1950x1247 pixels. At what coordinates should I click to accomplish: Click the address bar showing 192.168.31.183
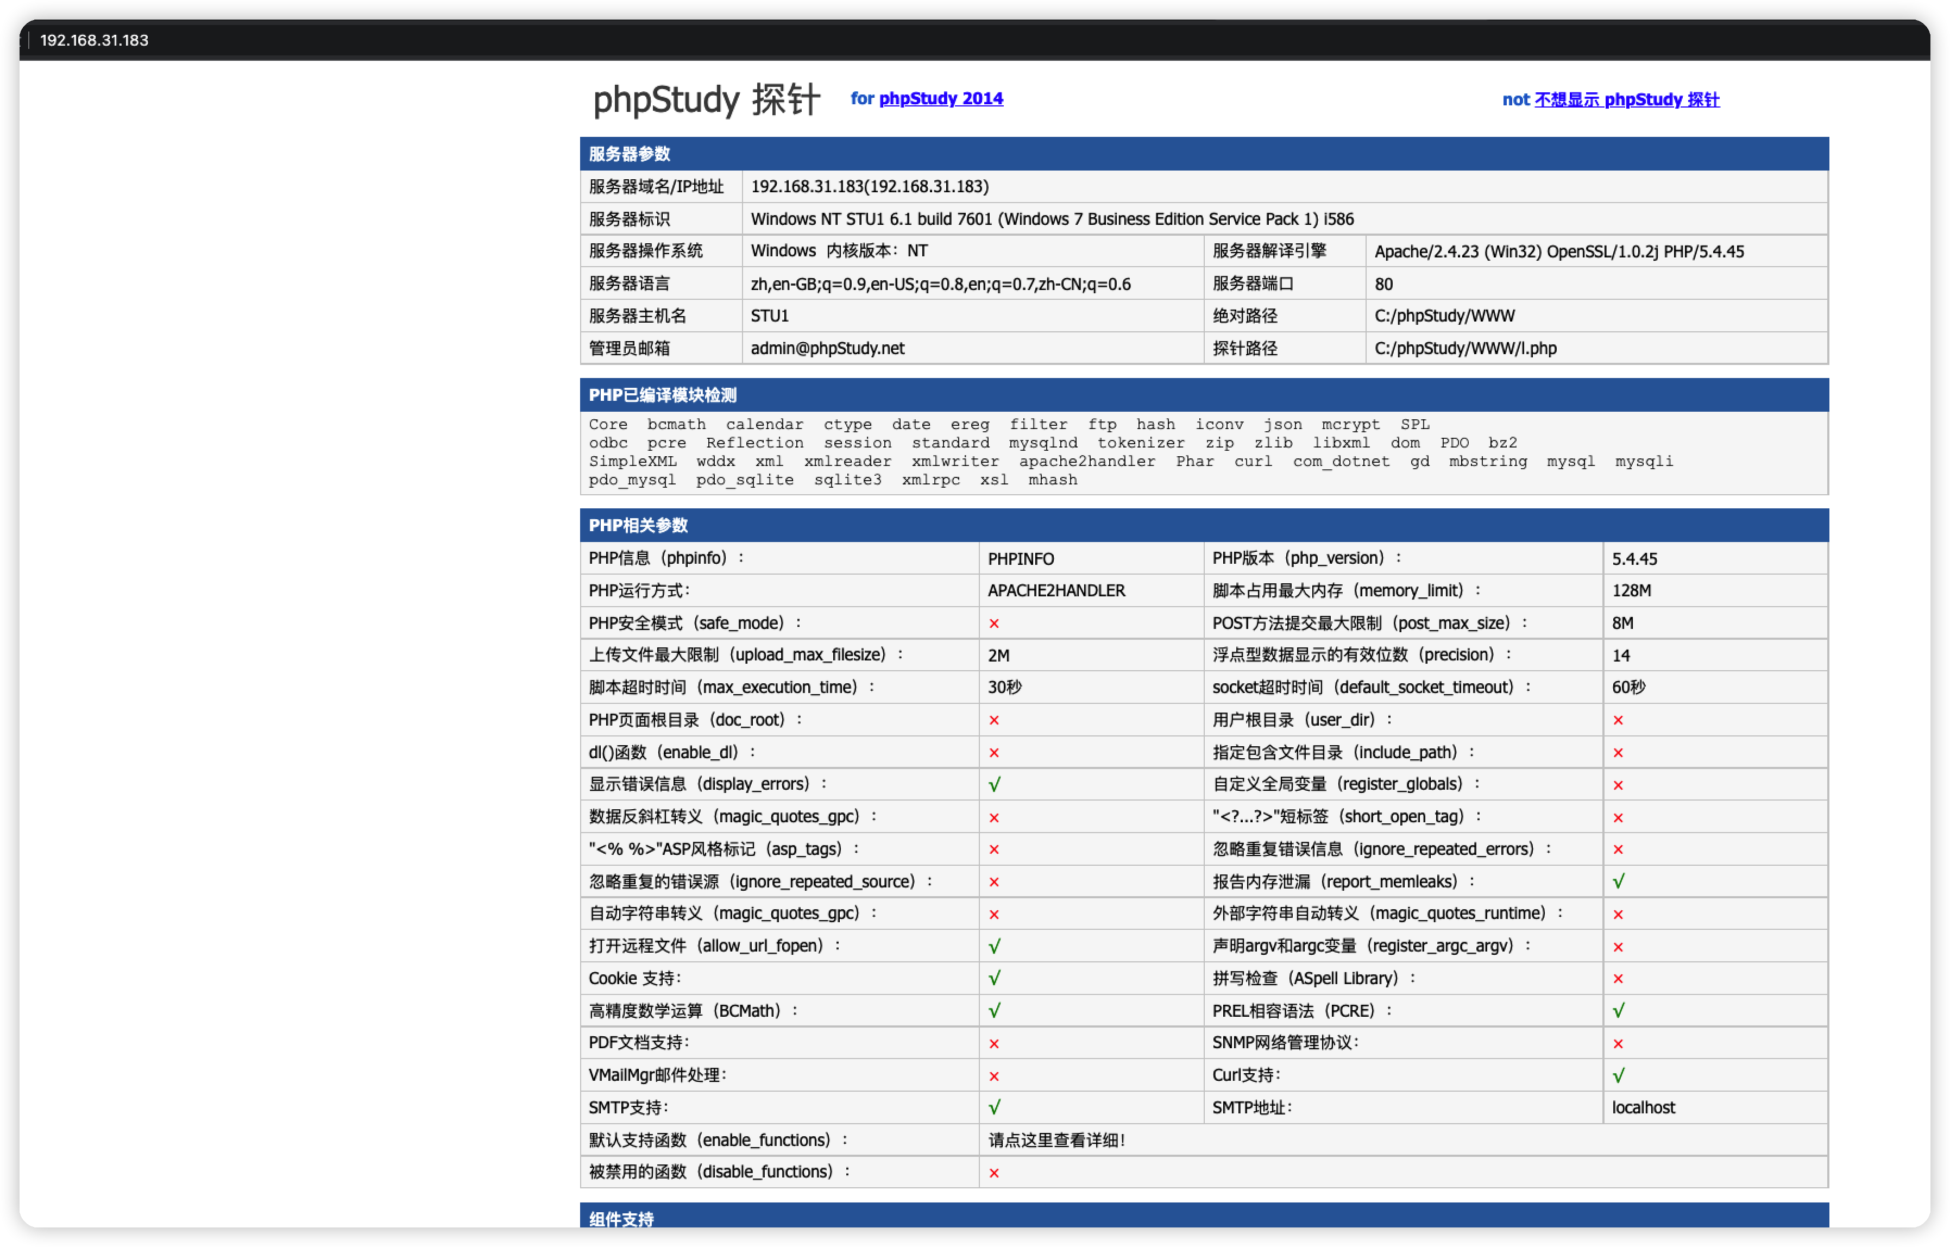[95, 40]
